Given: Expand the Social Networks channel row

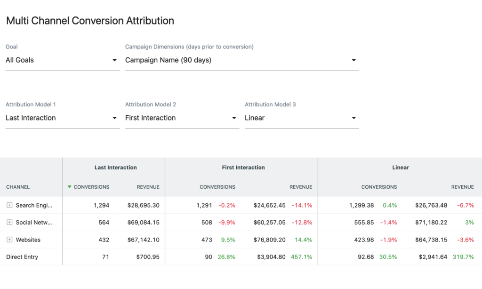Looking at the screenshot, I should click(x=10, y=222).
